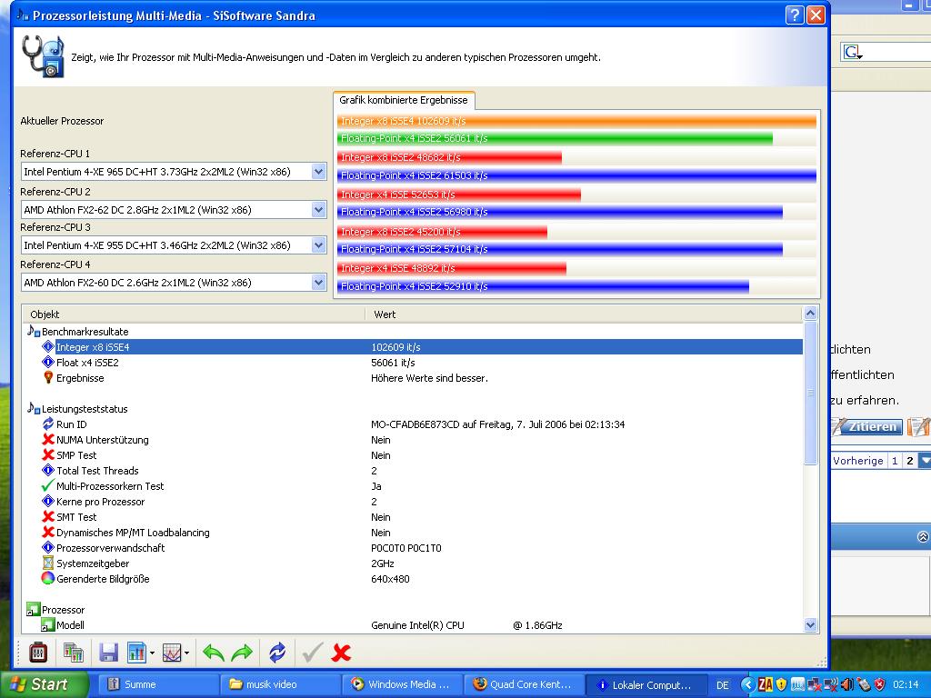Switch to musik video taskbar folder
The height and width of the screenshot is (698, 931).
(279, 684)
